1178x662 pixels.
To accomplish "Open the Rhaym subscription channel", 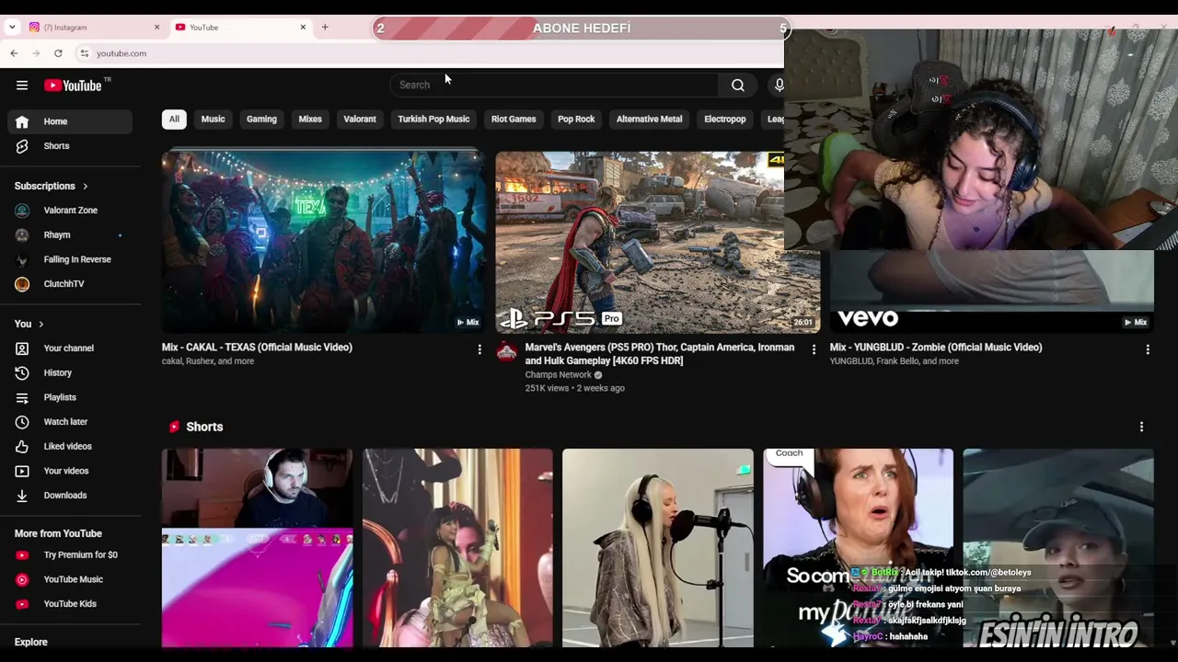I will coord(70,235).
